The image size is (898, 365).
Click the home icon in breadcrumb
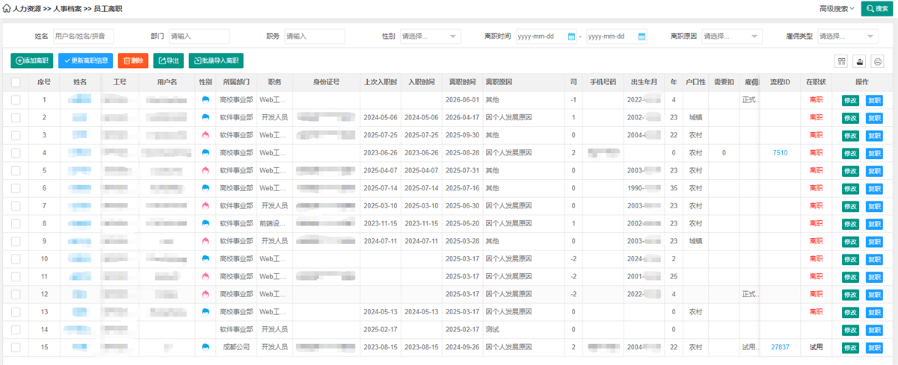point(7,9)
